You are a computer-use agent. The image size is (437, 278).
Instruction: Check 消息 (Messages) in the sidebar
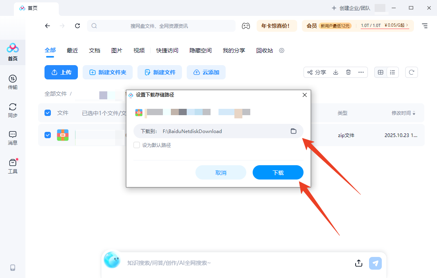(12, 138)
